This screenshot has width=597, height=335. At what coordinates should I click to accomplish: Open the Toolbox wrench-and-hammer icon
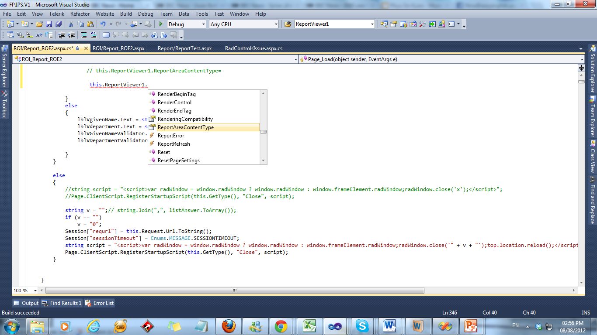point(422,24)
